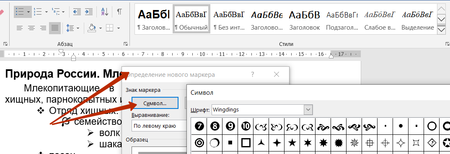Open the Абзац dialog launcher
The image size is (450, 154).
[x=126, y=44]
